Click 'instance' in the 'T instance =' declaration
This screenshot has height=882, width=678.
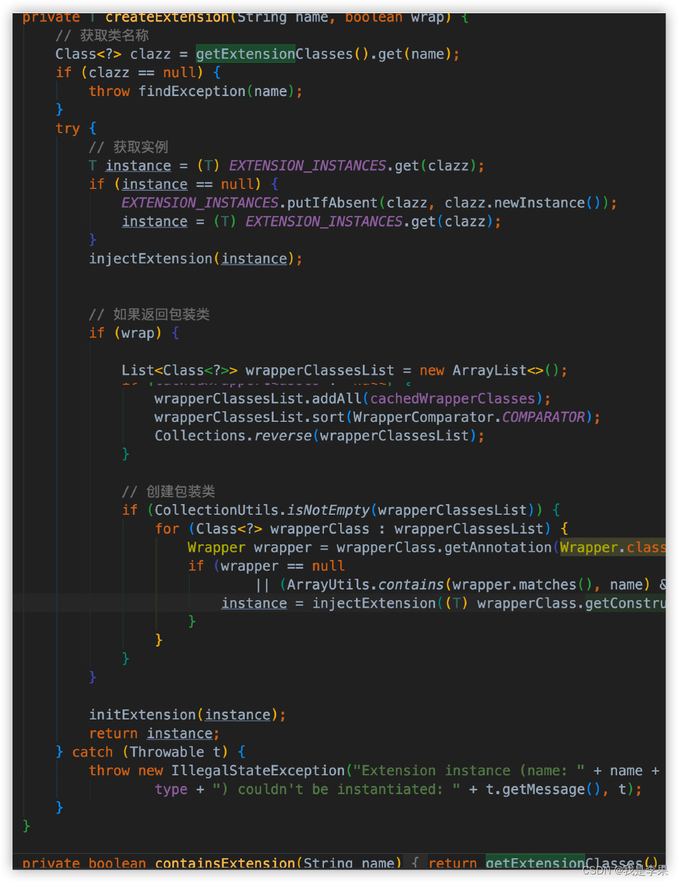[138, 166]
